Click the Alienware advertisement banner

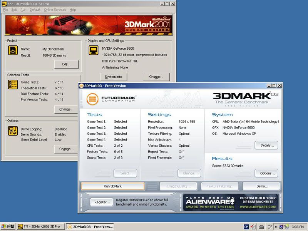[231, 202]
